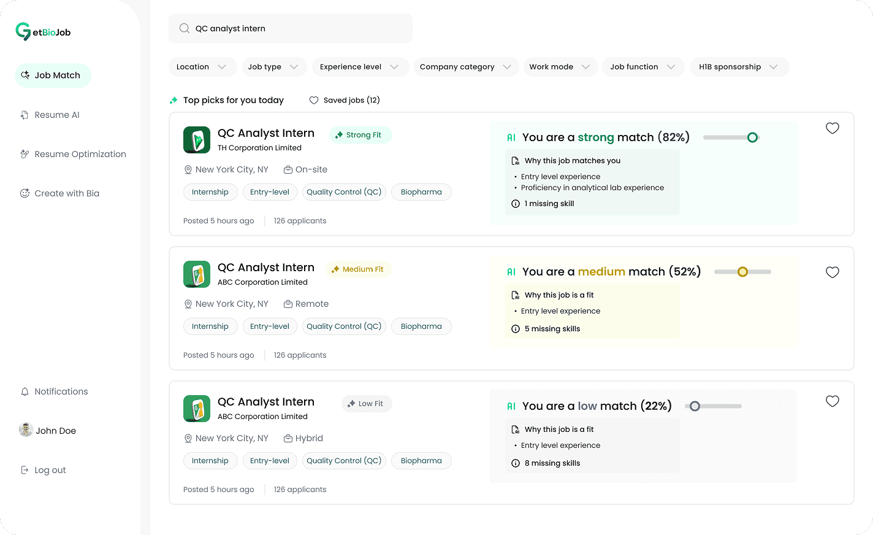Toggle heart on the Medium Fit job card
873x535 pixels.
[x=833, y=272]
